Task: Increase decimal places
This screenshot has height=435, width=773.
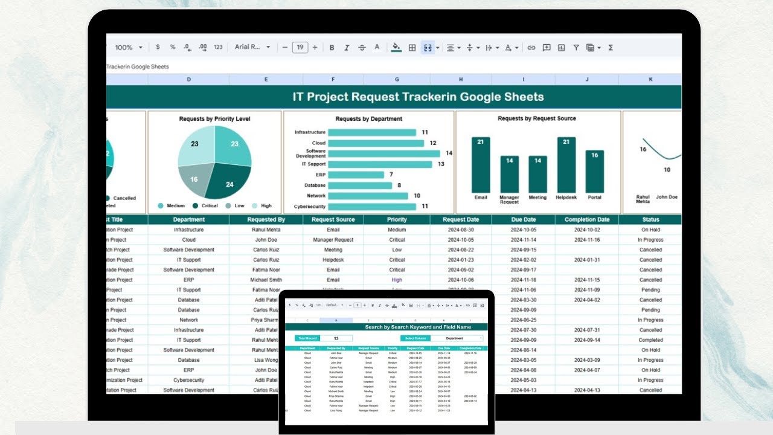Action: (x=203, y=47)
